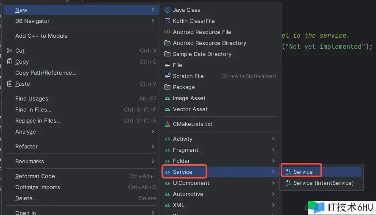The width and height of the screenshot is (376, 215).
Task: Select Service (IntentService) option
Action: (323, 183)
